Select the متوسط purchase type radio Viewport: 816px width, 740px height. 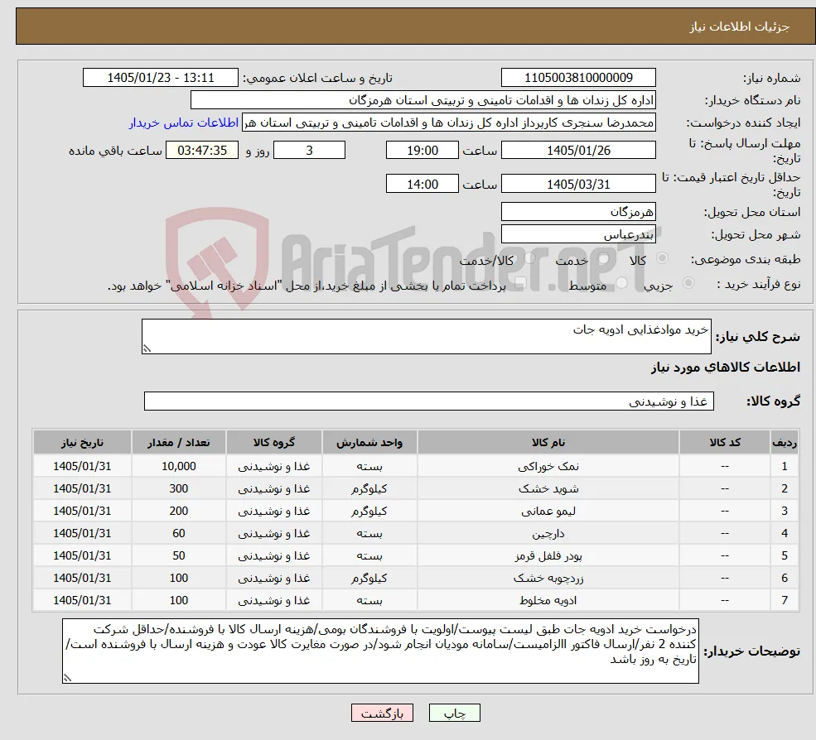click(621, 283)
